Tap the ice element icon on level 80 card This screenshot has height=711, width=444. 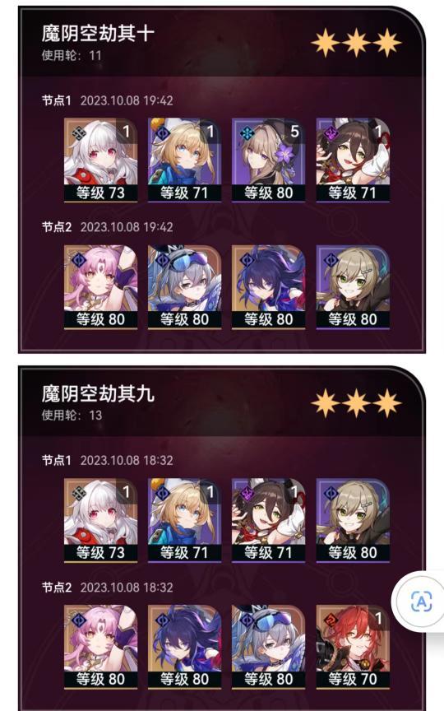click(247, 133)
